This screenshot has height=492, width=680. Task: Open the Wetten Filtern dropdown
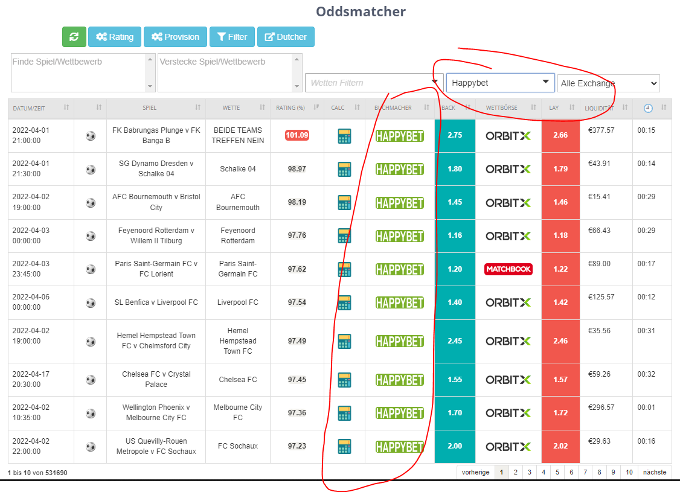click(374, 83)
